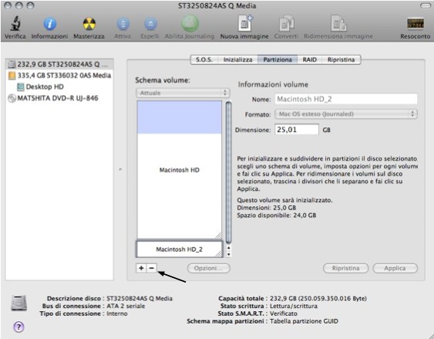Image resolution: width=434 pixels, height=339 pixels.
Task: Click the Ripristina button at bottom
Action: 345,268
